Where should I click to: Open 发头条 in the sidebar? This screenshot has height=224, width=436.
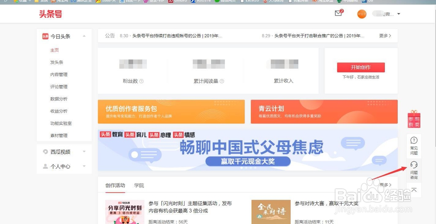pos(57,62)
